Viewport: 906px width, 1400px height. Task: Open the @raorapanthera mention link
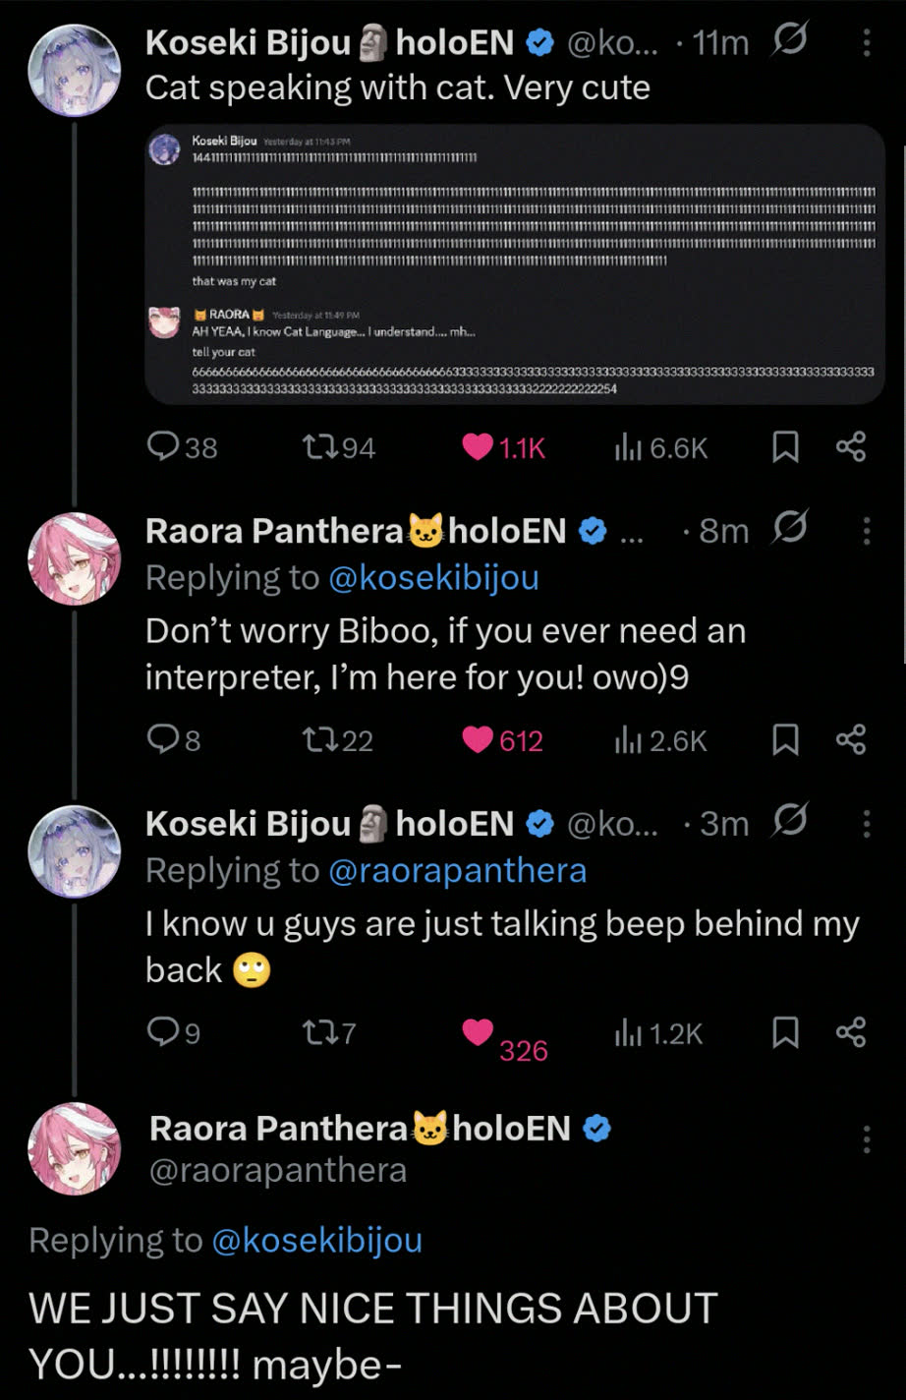pyautogui.click(x=457, y=871)
